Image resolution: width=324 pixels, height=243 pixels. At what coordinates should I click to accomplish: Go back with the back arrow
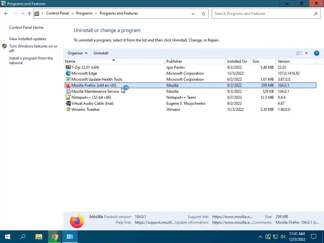tap(6, 14)
